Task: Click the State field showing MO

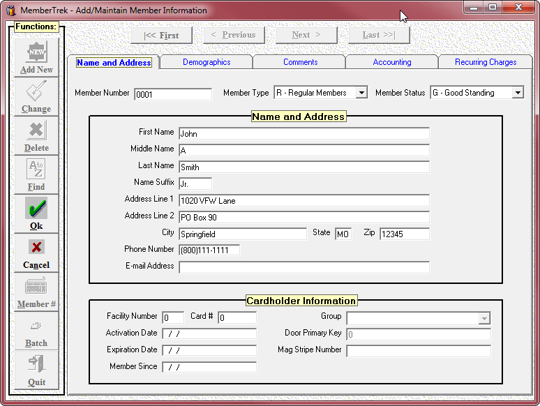Action: (x=343, y=234)
